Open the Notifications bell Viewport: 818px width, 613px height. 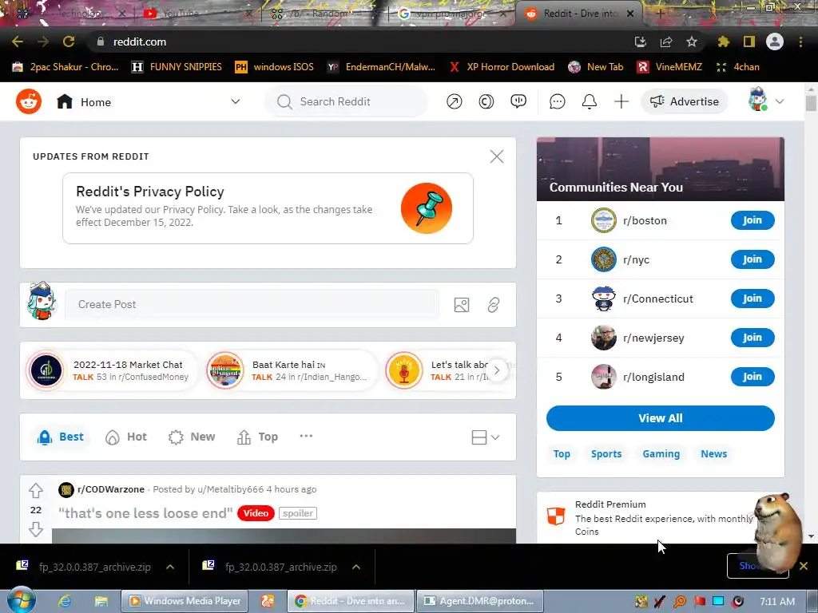[x=589, y=101]
